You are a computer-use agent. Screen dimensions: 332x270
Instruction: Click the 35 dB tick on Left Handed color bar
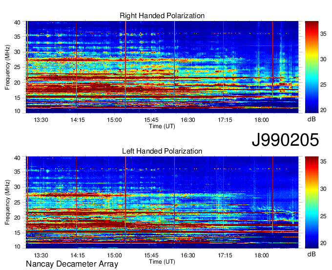(x=323, y=161)
